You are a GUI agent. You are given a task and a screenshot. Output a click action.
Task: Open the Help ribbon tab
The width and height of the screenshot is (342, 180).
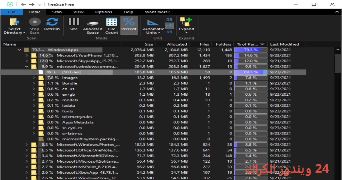click(128, 12)
